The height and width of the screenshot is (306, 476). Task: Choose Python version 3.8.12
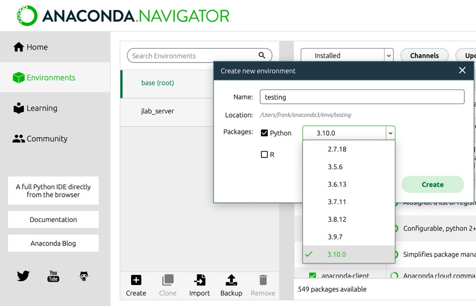[349, 219]
